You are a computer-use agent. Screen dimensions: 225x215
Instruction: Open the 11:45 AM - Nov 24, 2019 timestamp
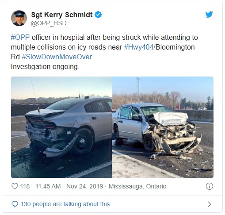click(69, 186)
